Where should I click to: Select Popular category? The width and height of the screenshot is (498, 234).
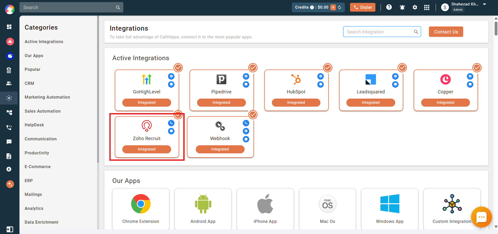(x=32, y=69)
